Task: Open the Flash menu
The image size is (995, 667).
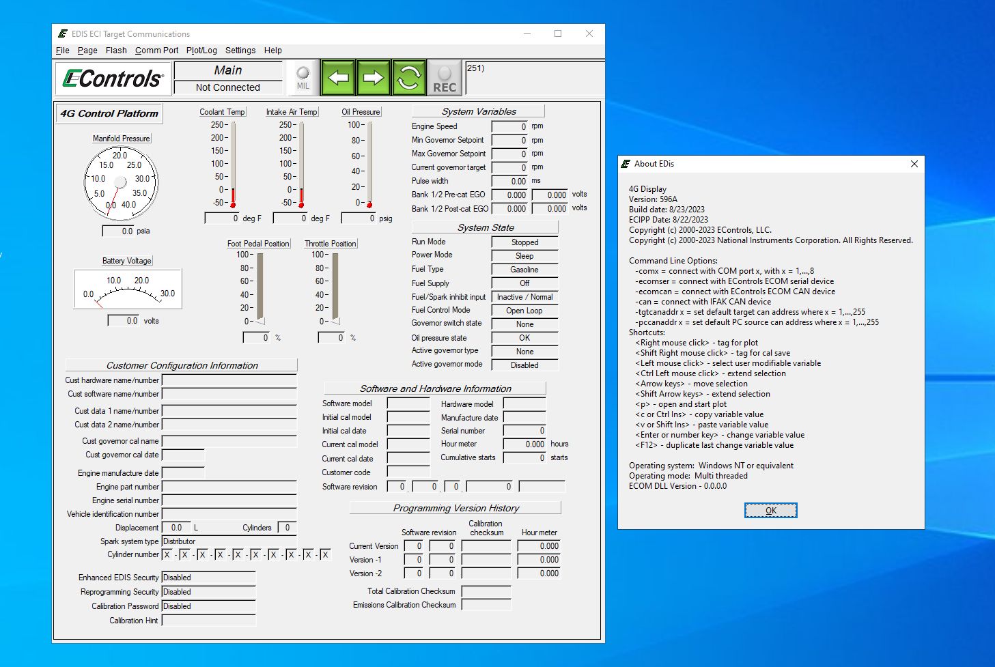Action: (116, 51)
